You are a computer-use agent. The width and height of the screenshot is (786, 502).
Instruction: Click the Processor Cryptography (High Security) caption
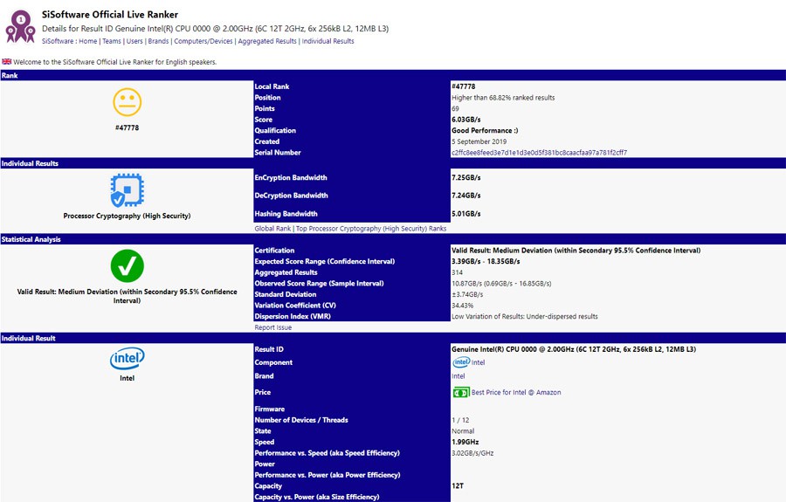coord(127,216)
